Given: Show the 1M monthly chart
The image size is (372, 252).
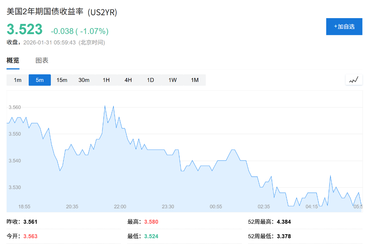Looking at the screenshot, I should (195, 80).
